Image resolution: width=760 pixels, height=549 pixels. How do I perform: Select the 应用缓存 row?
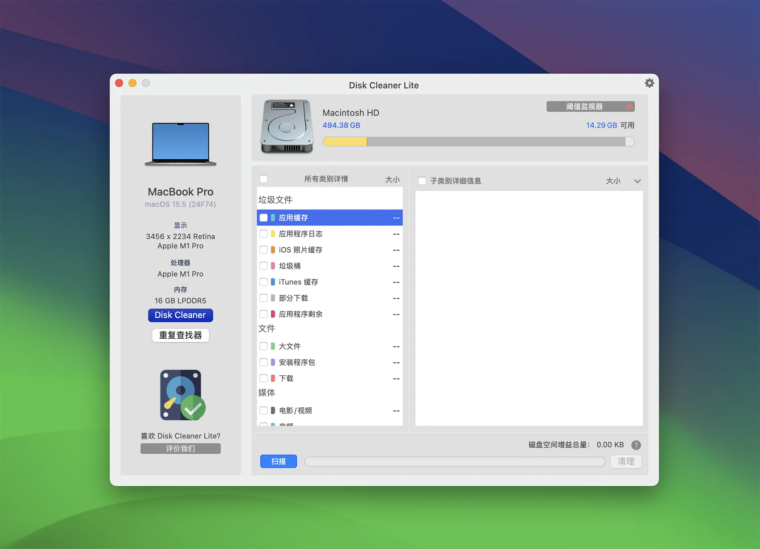[x=330, y=217]
